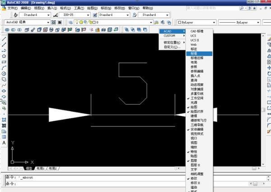Expand the ByLayer color dropdown
271x192 pixels.
pyautogui.click(x=214, y=22)
